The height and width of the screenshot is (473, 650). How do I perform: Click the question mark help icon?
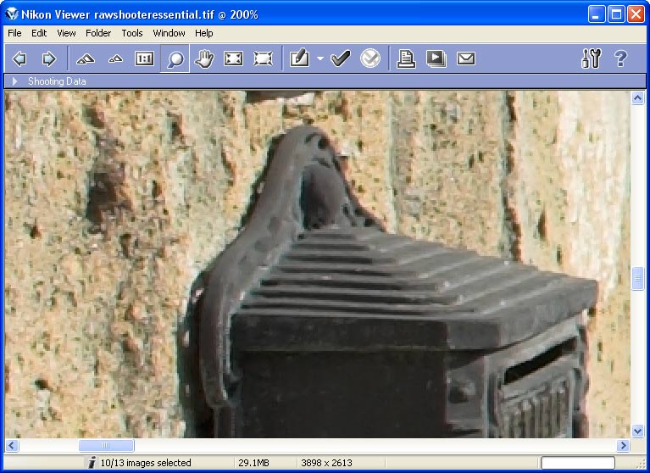pos(620,58)
